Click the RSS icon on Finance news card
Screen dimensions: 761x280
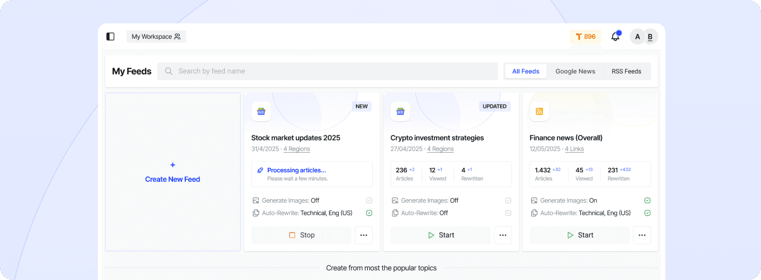(539, 111)
